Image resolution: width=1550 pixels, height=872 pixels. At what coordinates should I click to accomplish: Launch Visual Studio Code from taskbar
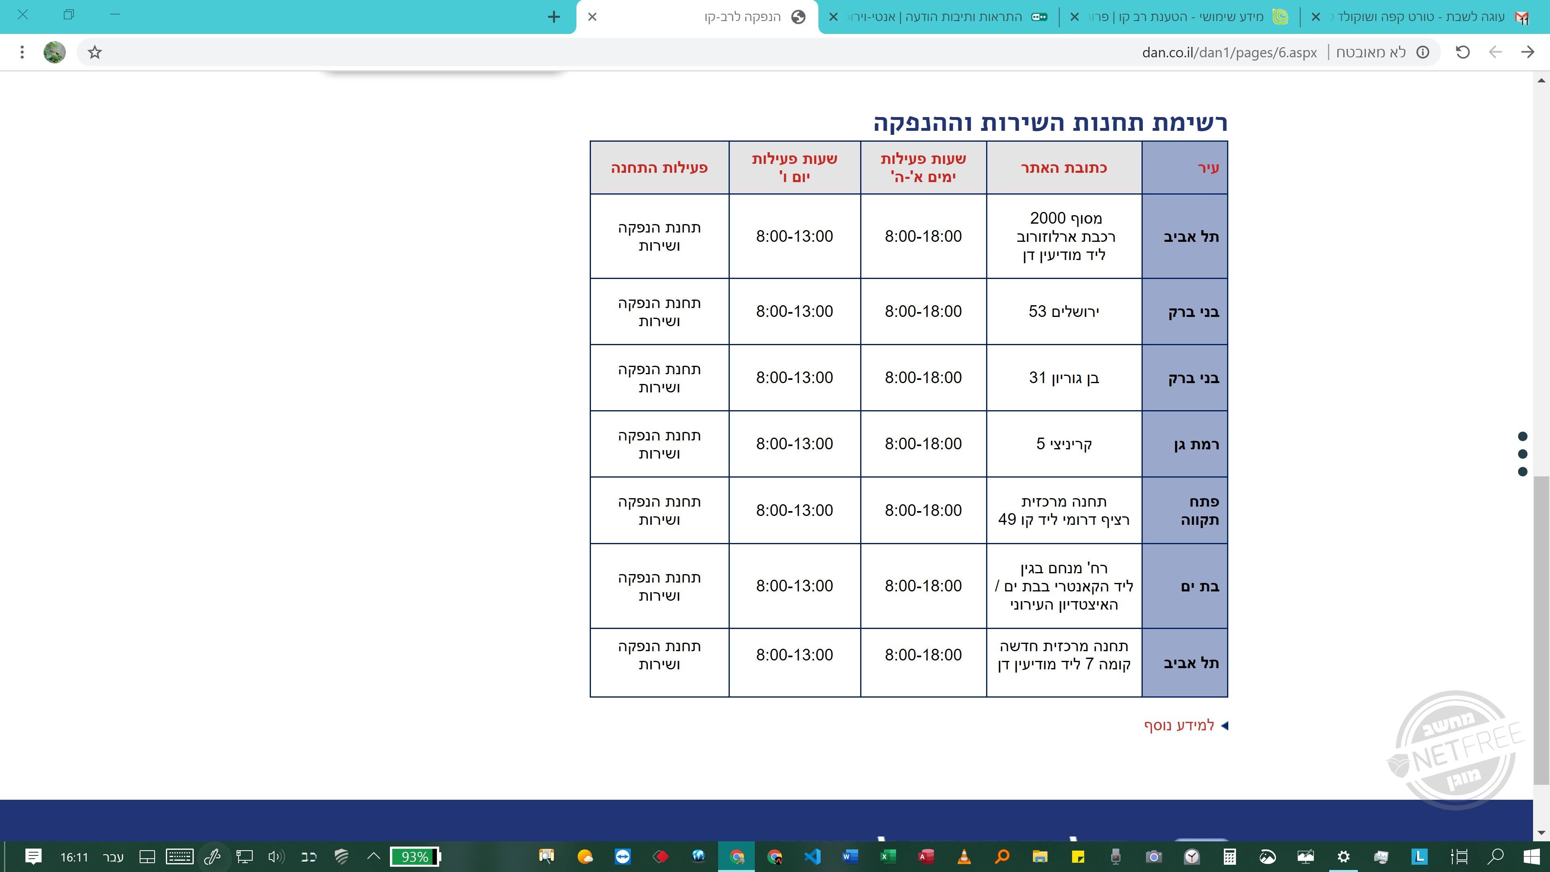(x=812, y=856)
